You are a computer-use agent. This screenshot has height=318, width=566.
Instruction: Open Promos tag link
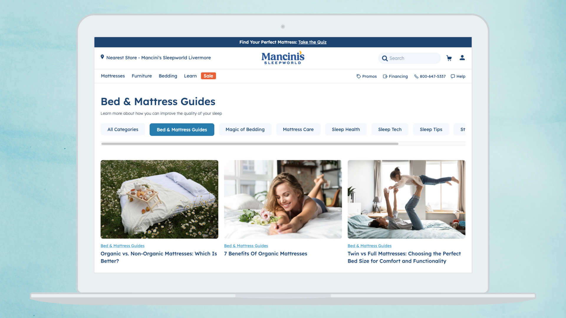[x=366, y=76]
